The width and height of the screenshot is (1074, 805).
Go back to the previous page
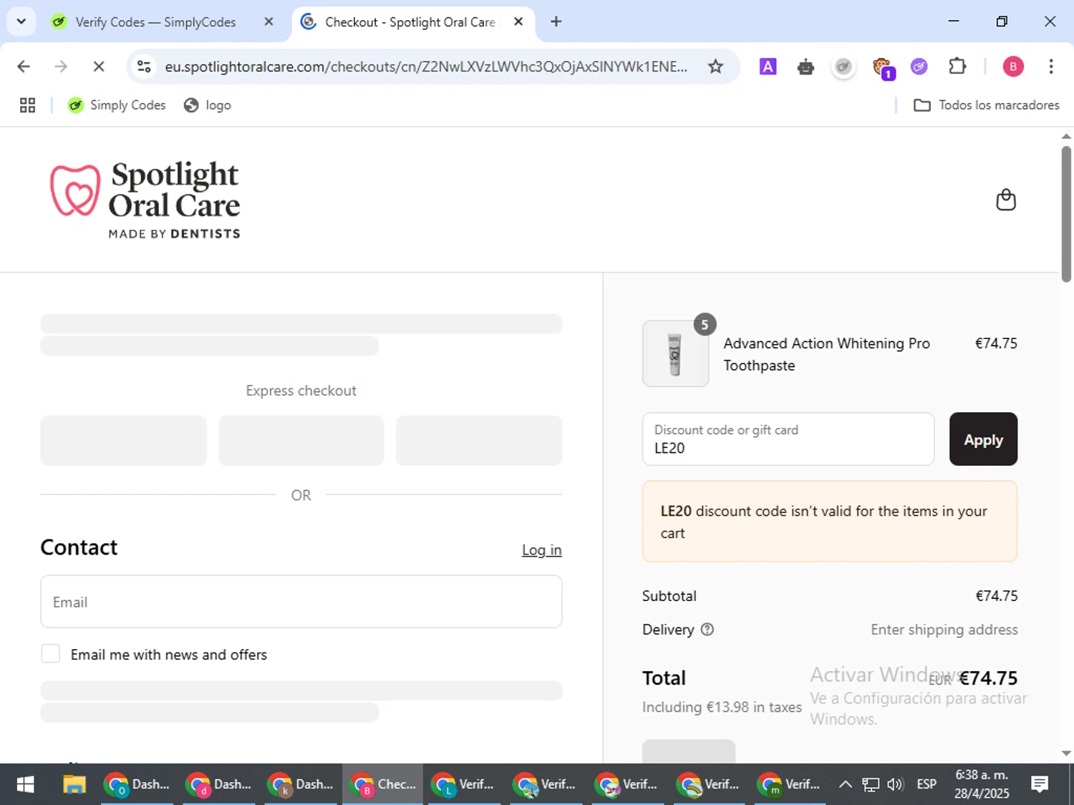pos(24,67)
